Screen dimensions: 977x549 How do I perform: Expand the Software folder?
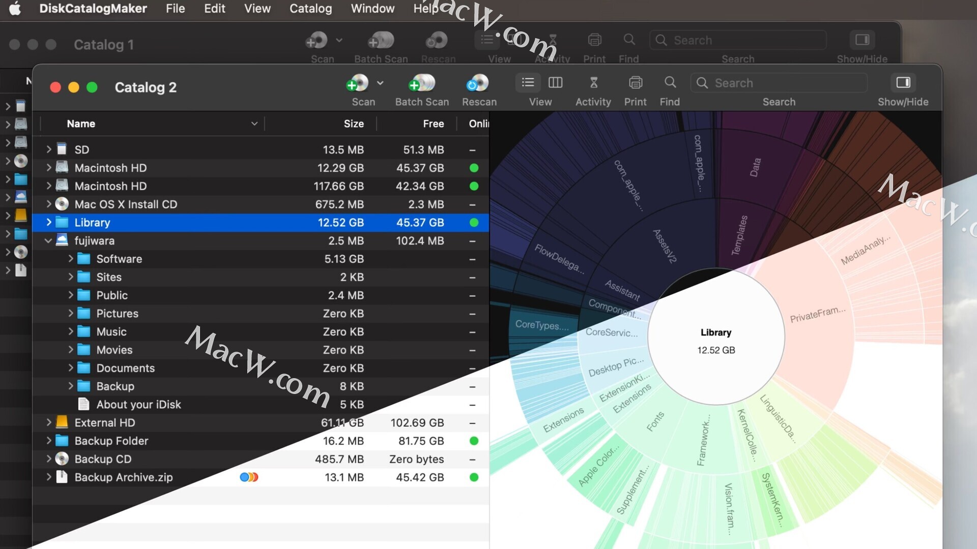(71, 259)
